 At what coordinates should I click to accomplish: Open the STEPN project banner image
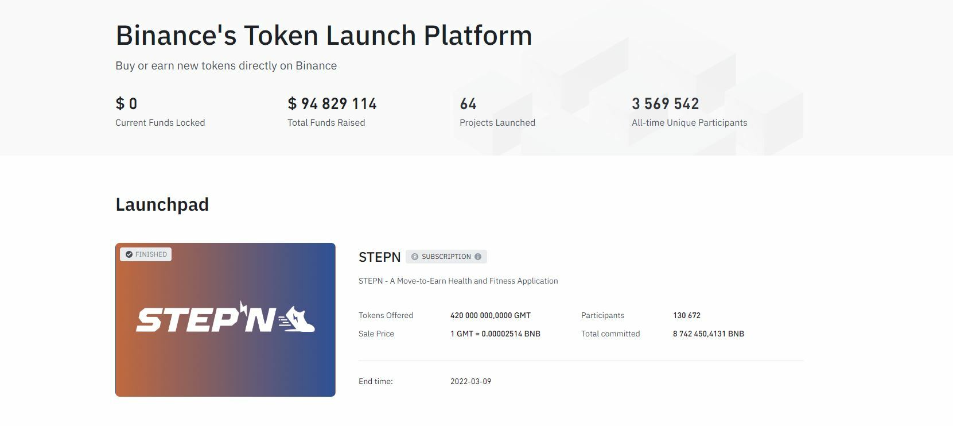tap(225, 320)
